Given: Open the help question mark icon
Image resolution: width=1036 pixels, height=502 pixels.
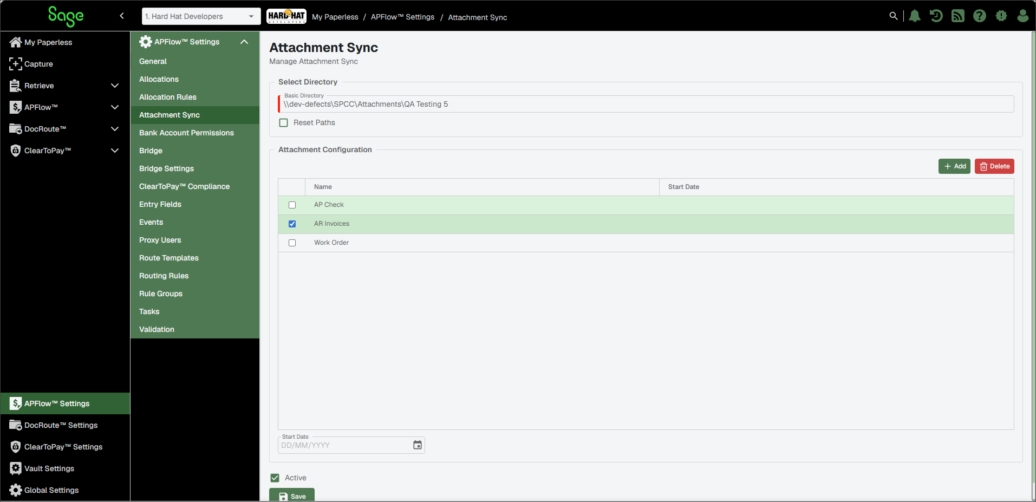Looking at the screenshot, I should (x=980, y=16).
